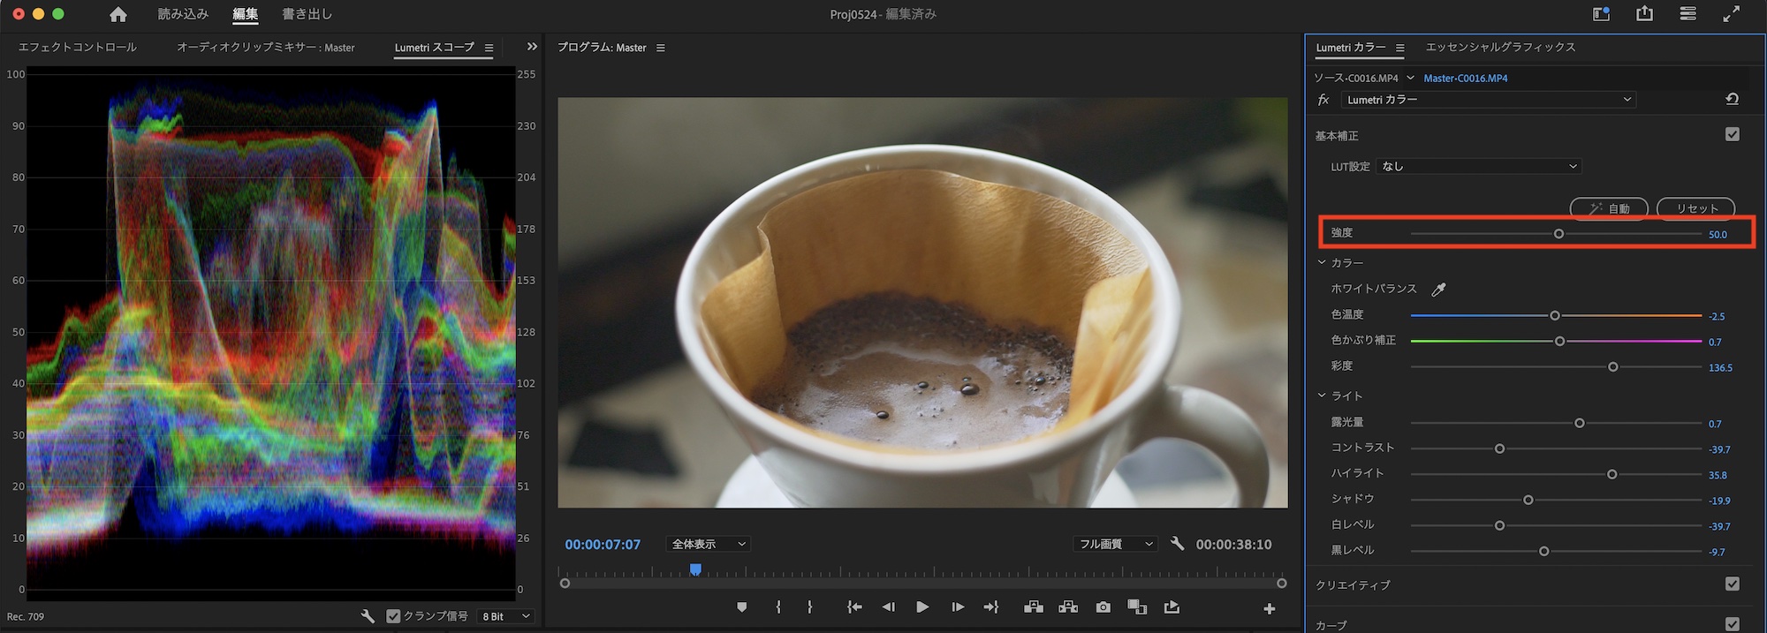Reset the Lumetri color effect with the undo arrow
This screenshot has height=633, width=1767.
[x=1732, y=100]
